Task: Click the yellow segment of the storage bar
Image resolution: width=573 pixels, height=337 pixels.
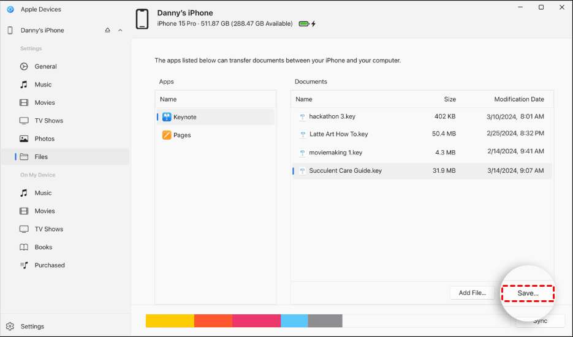Action: 170,321
